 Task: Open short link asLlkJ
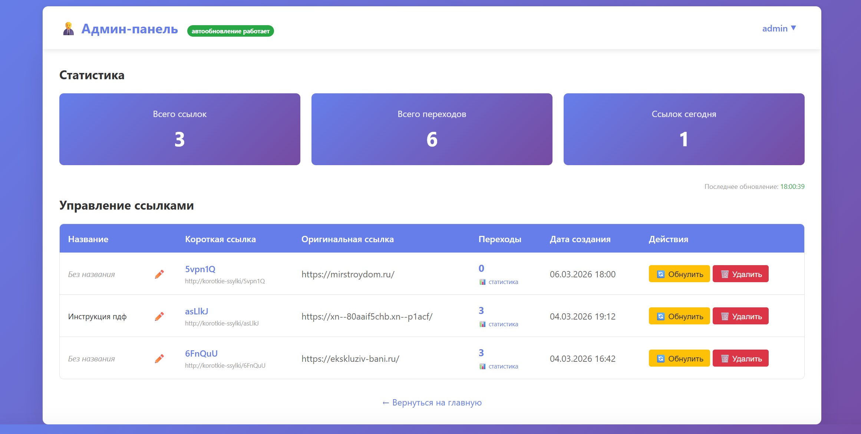coord(196,311)
